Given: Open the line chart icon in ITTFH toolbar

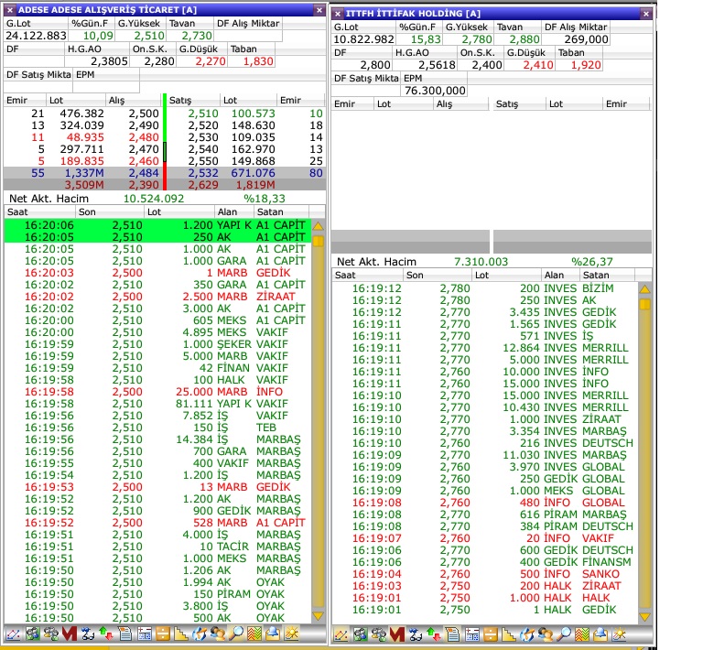Looking at the screenshot, I should point(341,634).
